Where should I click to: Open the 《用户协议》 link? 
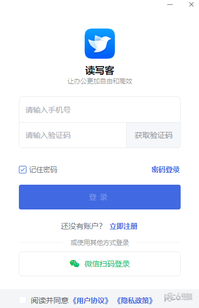91,300
